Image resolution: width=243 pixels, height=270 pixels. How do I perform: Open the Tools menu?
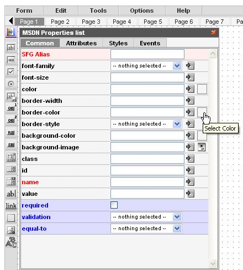pos(98,11)
